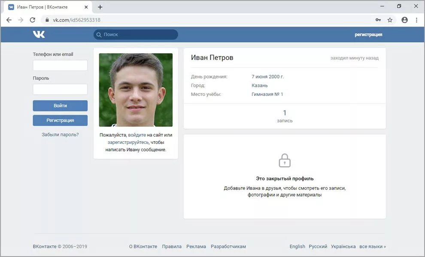Reload the page via the refresh icon
Screen dimensions: 425x257
[x=33, y=20]
